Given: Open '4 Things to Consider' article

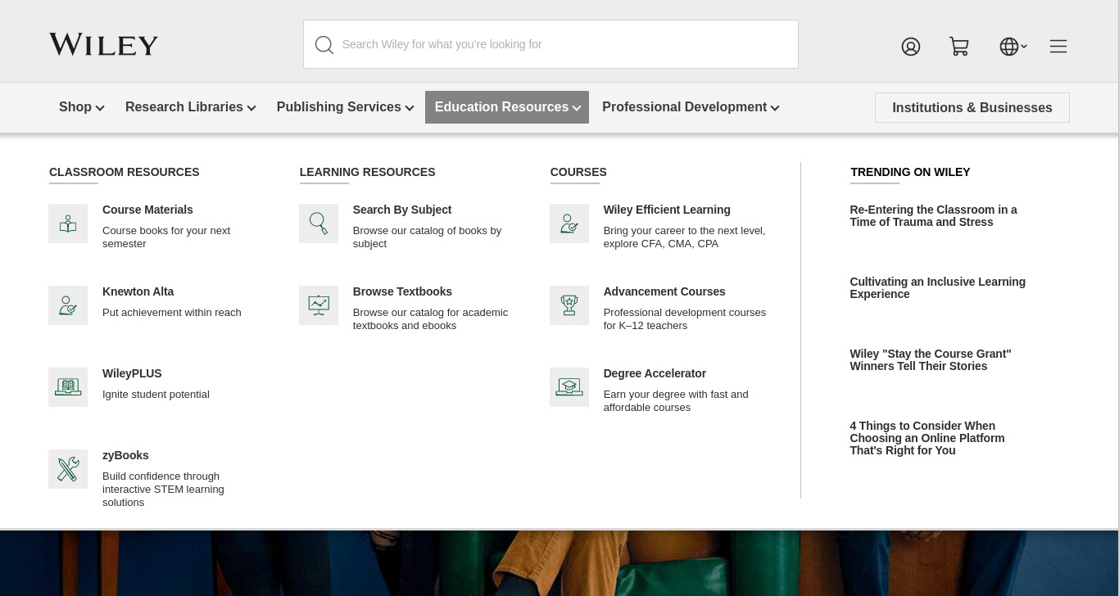Looking at the screenshot, I should [927, 438].
